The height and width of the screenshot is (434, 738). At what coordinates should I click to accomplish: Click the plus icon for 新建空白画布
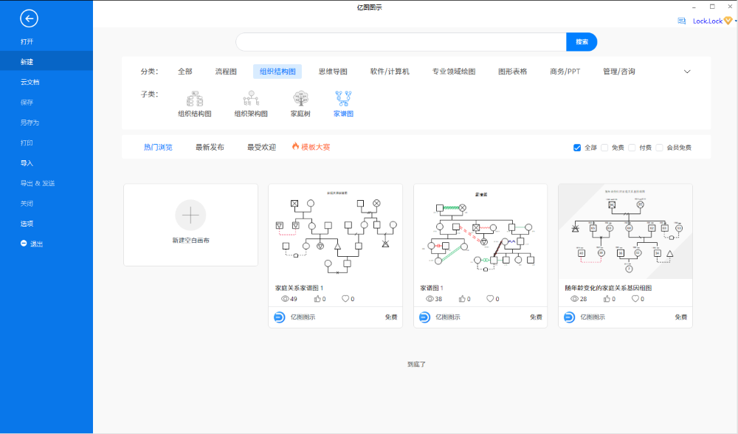(190, 216)
